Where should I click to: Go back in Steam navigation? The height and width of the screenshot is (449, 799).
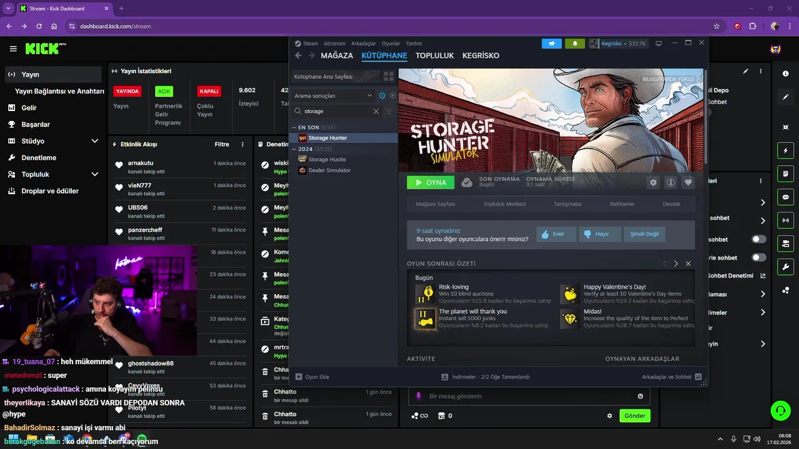point(298,56)
